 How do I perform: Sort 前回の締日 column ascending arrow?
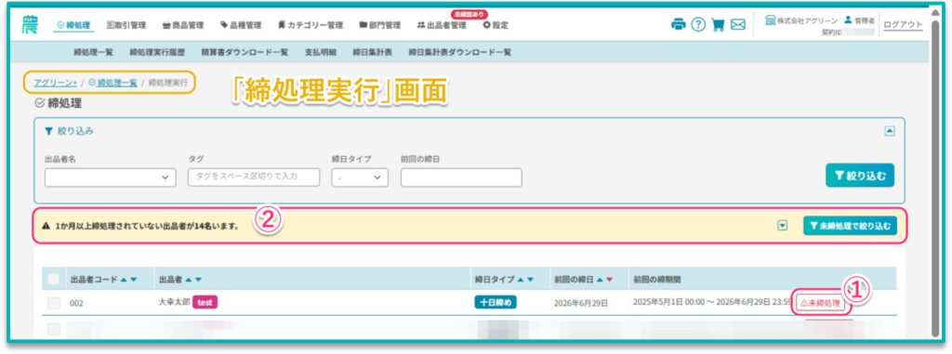click(x=600, y=280)
